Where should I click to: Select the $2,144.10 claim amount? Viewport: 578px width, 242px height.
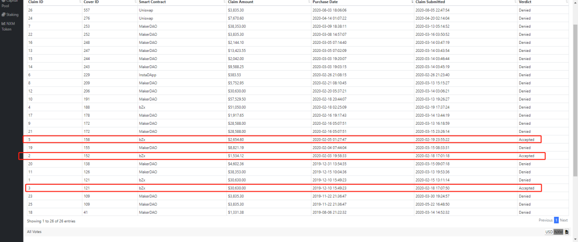click(235, 42)
